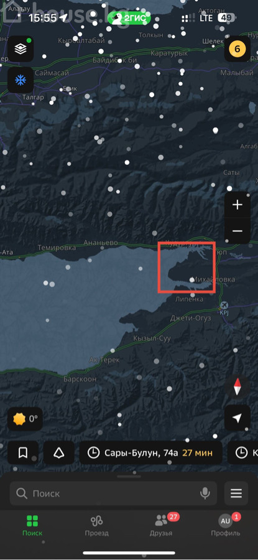Center map on my location arrow
Screen dimensions: 258x560
[x=237, y=418]
